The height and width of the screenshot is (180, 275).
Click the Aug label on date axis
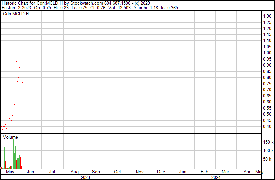pos(75,172)
